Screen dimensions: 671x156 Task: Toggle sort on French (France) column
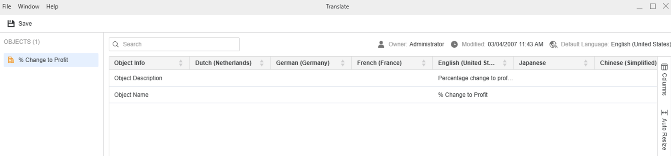coord(424,63)
